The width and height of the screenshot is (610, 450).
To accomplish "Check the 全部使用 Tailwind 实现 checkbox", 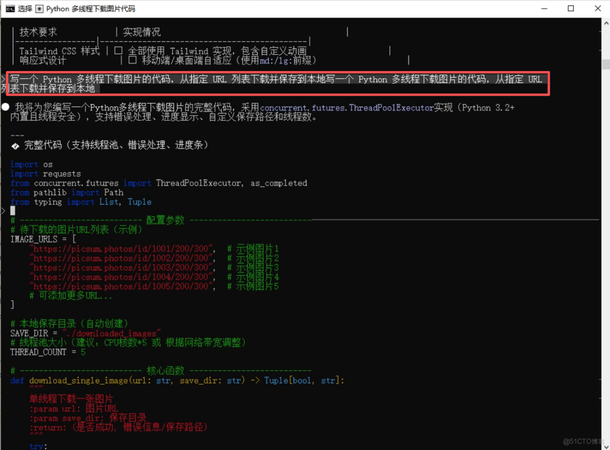I will pyautogui.click(x=119, y=51).
